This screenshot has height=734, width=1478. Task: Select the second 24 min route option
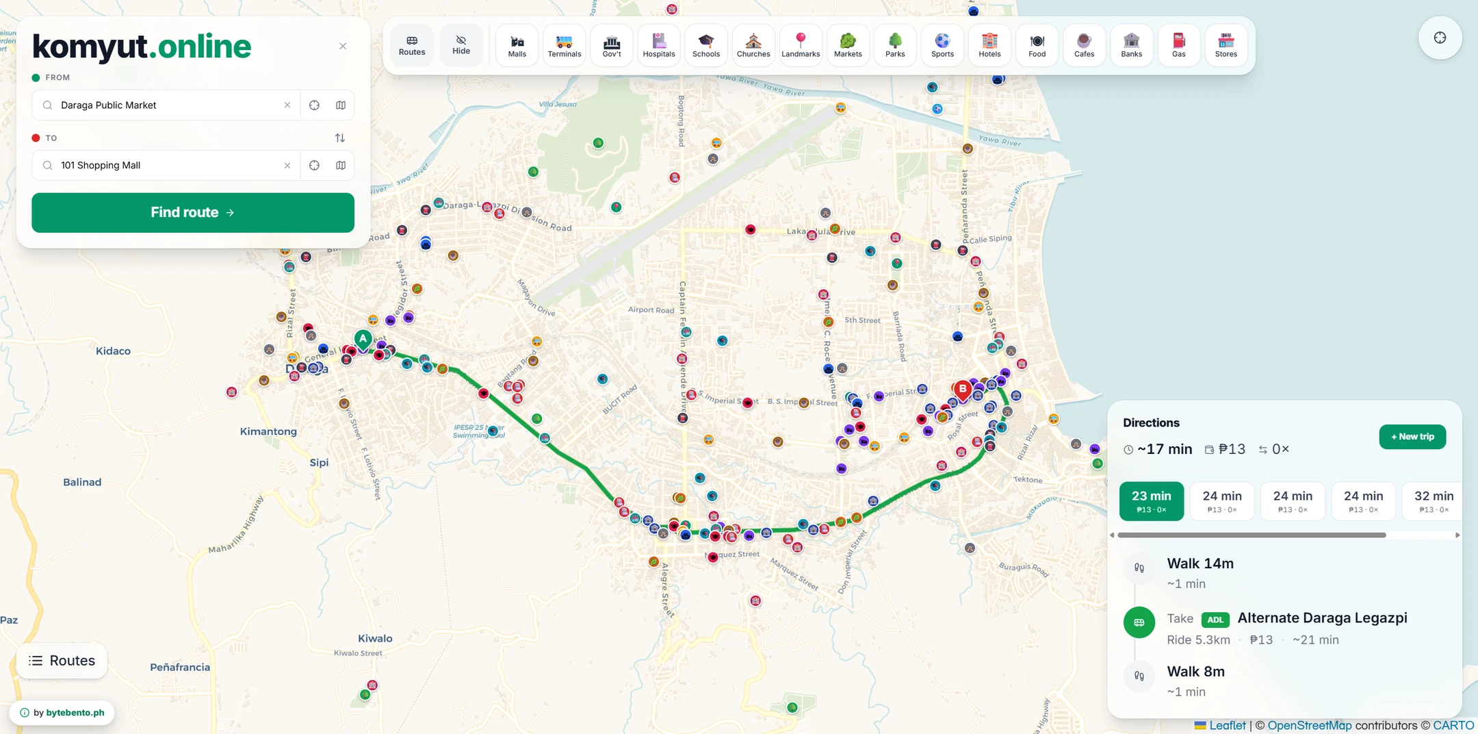coord(1293,501)
